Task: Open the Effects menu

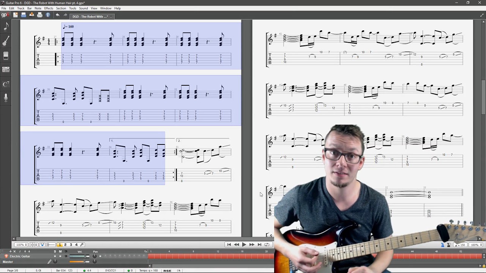Action: coord(49,8)
